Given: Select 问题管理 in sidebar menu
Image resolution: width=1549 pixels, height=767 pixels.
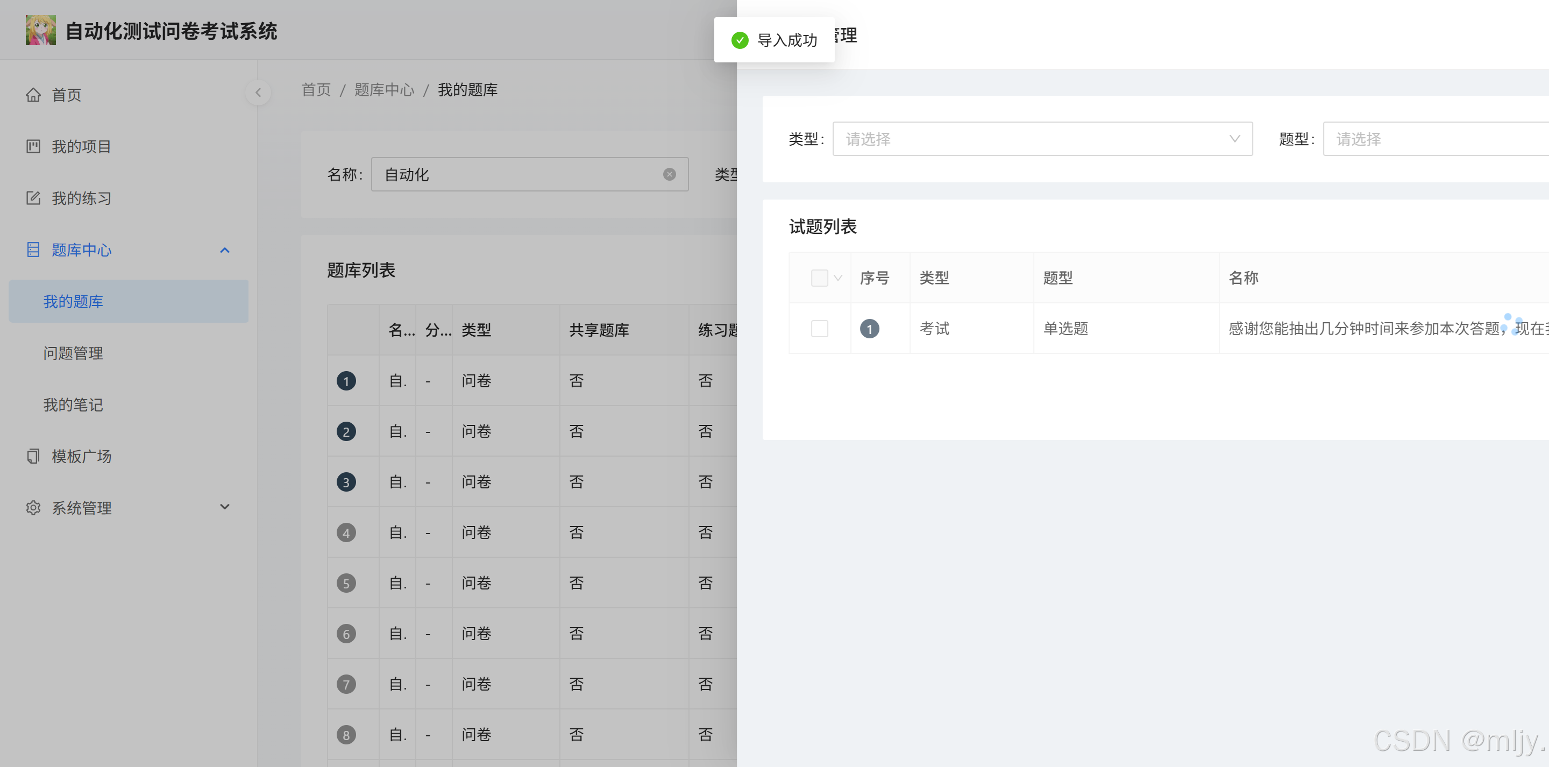Looking at the screenshot, I should pos(73,354).
